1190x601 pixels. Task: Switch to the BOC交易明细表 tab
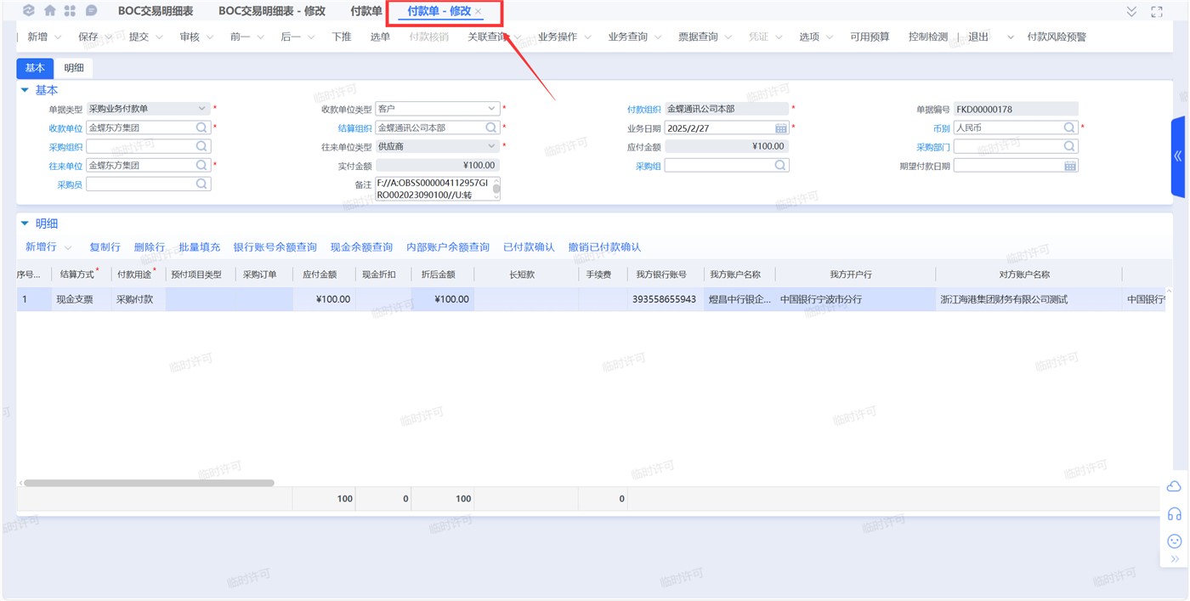pyautogui.click(x=156, y=11)
